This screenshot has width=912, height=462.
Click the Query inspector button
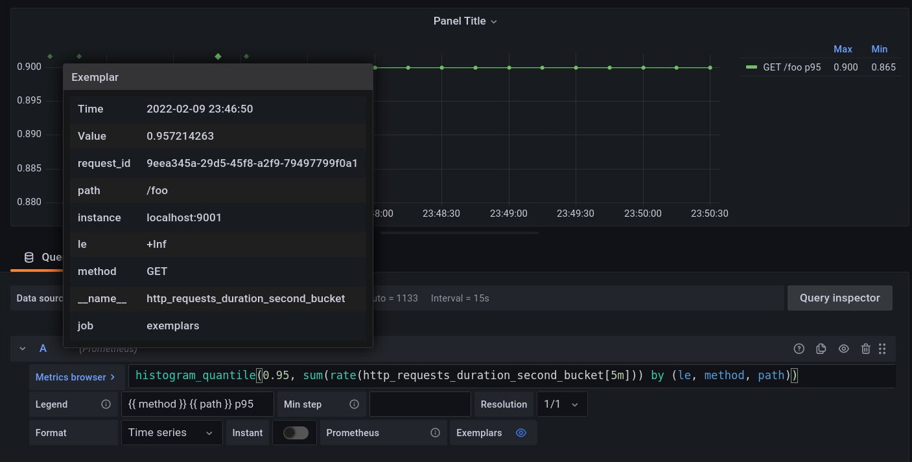coord(839,298)
